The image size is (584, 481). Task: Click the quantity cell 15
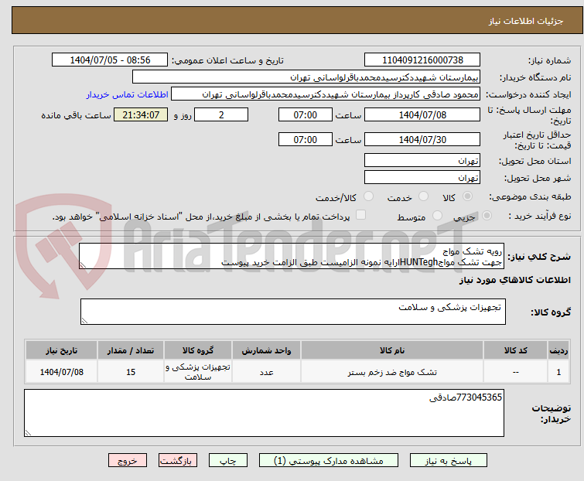point(131,372)
